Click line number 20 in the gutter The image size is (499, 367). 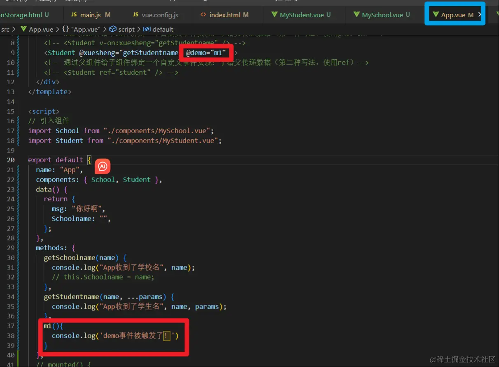point(11,160)
